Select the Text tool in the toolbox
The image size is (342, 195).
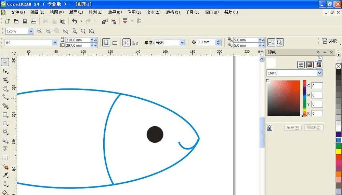pos(5,149)
